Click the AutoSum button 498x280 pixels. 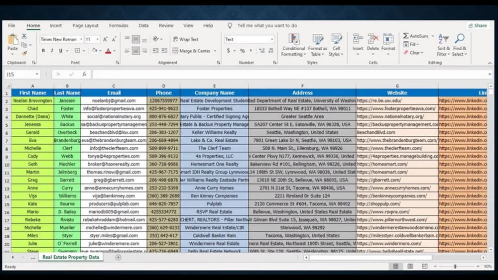coord(416,36)
